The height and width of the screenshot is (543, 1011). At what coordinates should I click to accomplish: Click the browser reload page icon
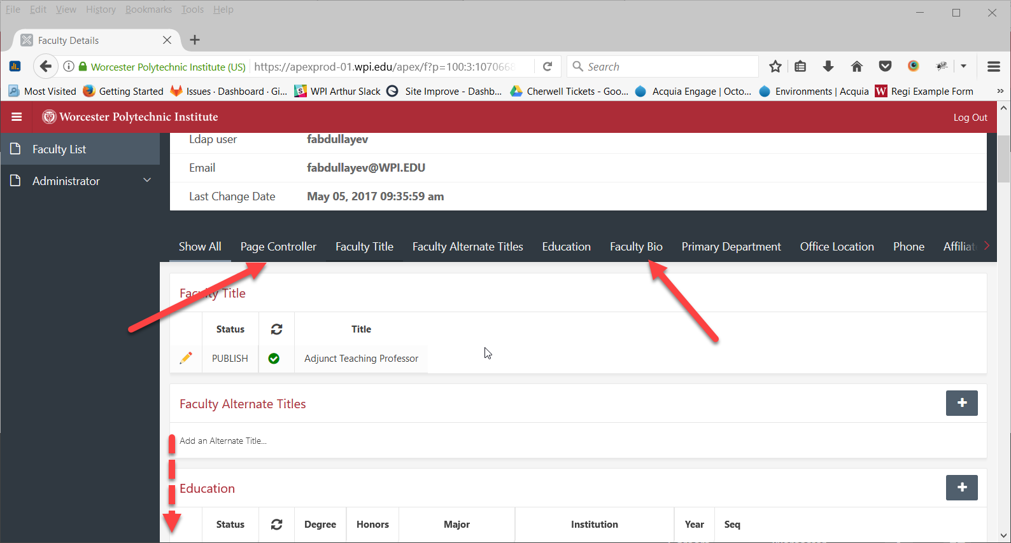pyautogui.click(x=547, y=67)
